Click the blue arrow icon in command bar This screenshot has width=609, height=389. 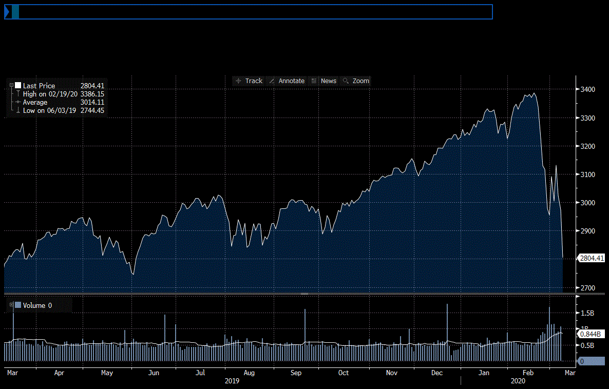(x=7, y=12)
